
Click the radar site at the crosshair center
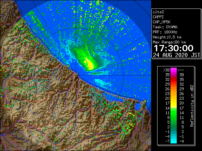(x=76, y=75)
